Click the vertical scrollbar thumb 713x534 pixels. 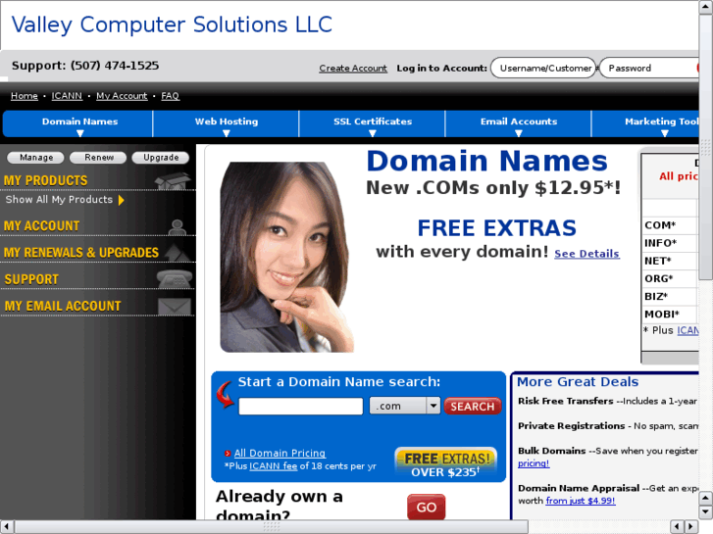[x=706, y=148]
